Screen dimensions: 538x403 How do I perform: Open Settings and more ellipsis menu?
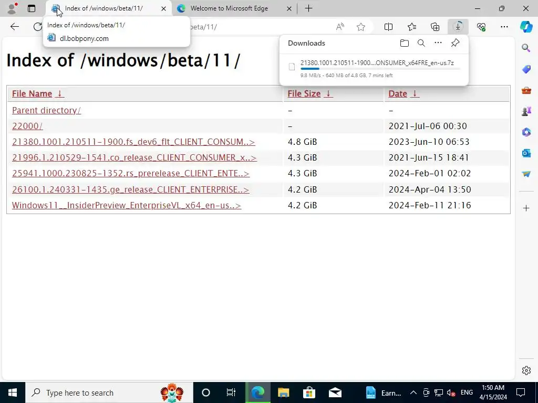[x=504, y=27]
